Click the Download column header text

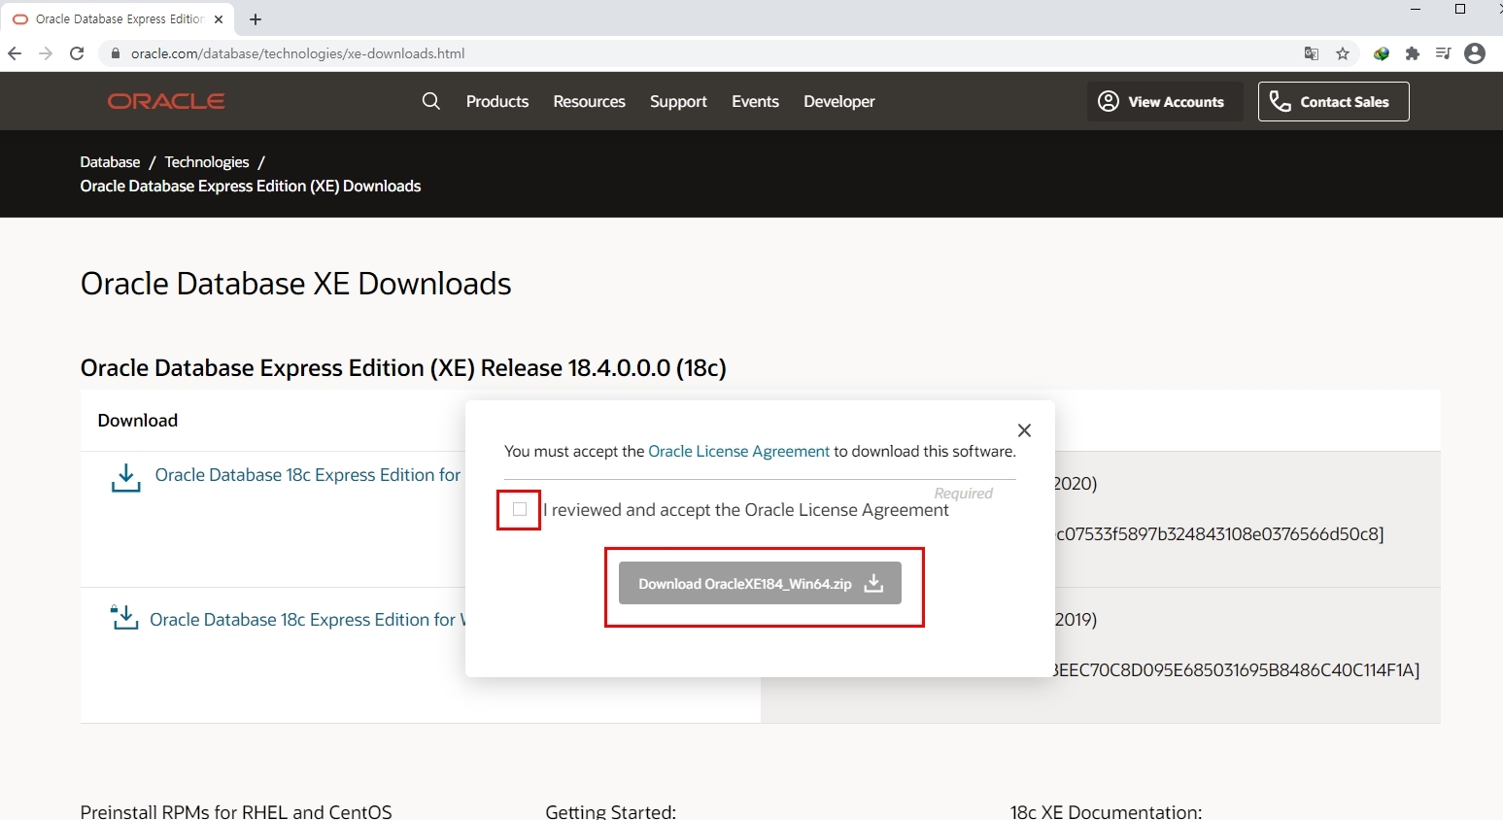point(138,420)
